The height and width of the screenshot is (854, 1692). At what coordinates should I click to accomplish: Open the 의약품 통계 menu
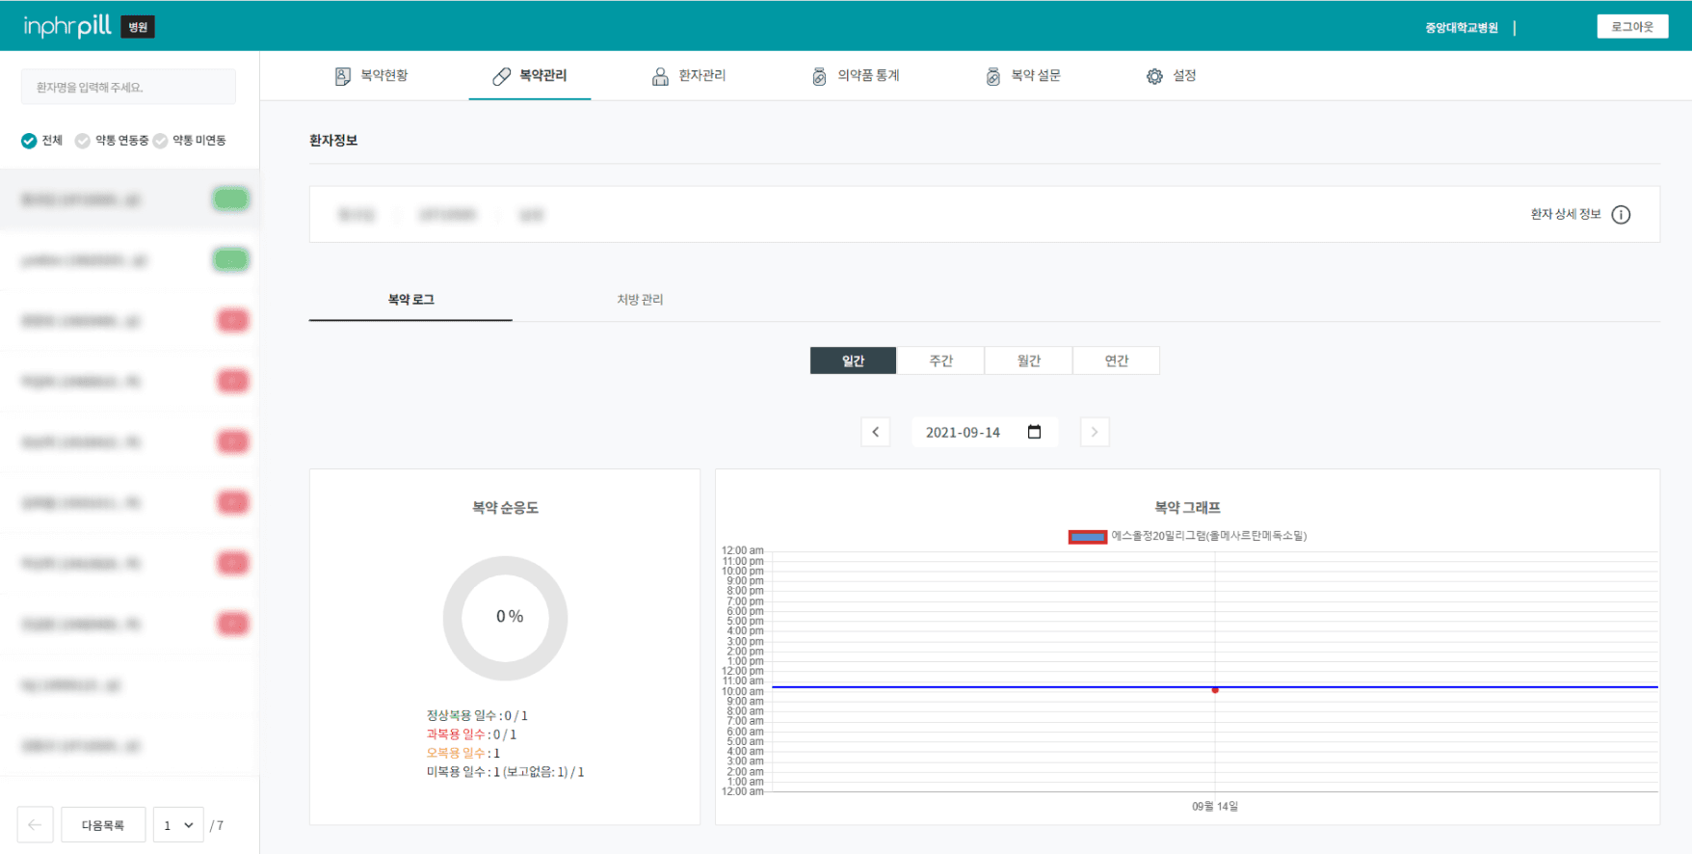coord(856,76)
